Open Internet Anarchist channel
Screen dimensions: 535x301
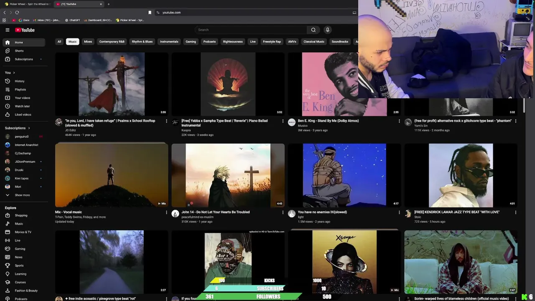(24, 145)
